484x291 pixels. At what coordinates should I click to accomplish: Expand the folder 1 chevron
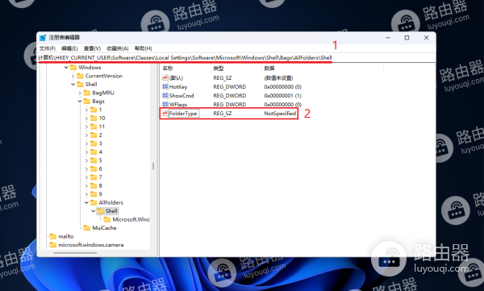86,110
